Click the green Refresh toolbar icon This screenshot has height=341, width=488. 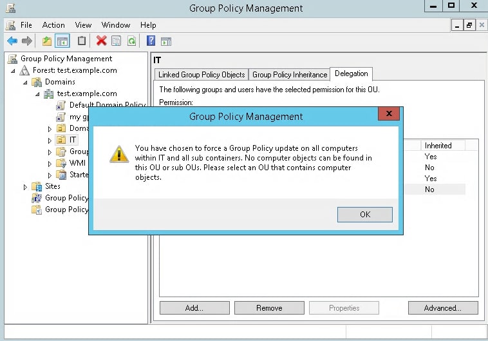[131, 41]
